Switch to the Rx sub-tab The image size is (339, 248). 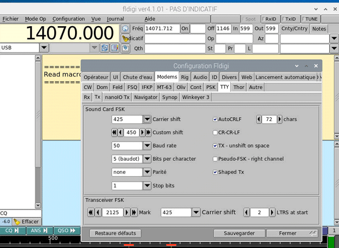(87, 97)
